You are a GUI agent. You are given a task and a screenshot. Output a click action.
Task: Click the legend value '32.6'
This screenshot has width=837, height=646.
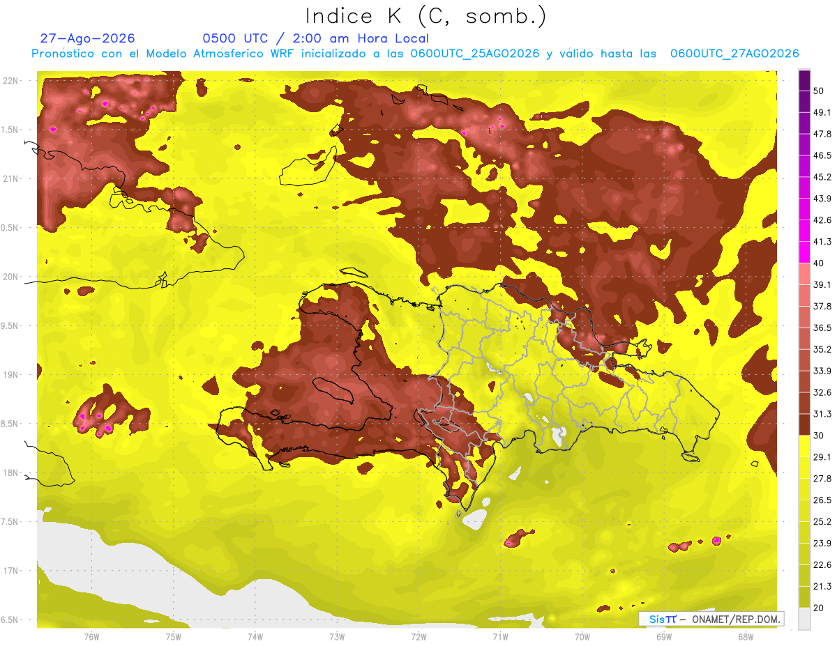822,392
